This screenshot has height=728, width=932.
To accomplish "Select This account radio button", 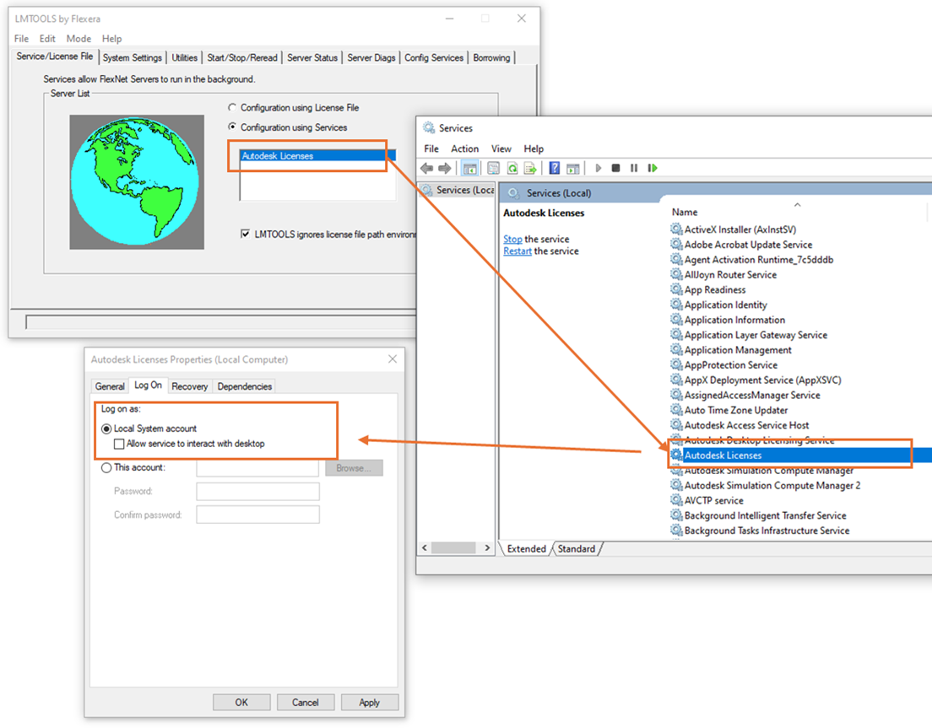I will point(106,468).
